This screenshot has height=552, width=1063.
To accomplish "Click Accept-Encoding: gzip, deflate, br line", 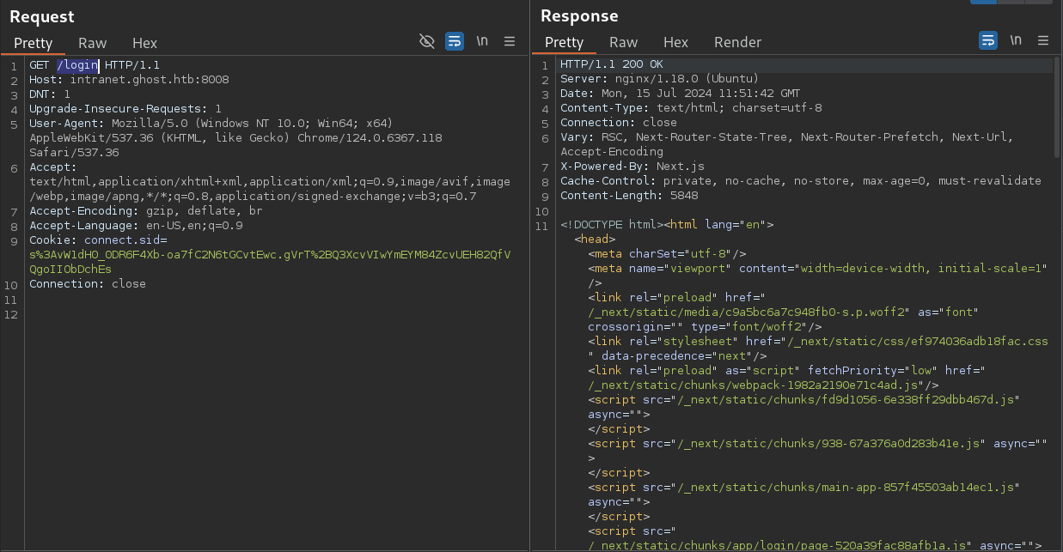I will point(146,211).
